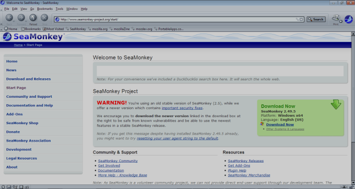Open the Help menu
The width and height of the screenshot is (355, 189).
tap(84, 9)
